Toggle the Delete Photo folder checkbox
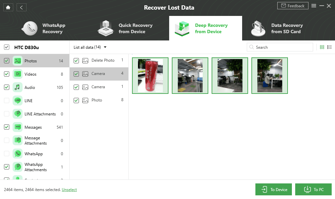This screenshot has width=335, height=199. pyautogui.click(x=76, y=60)
